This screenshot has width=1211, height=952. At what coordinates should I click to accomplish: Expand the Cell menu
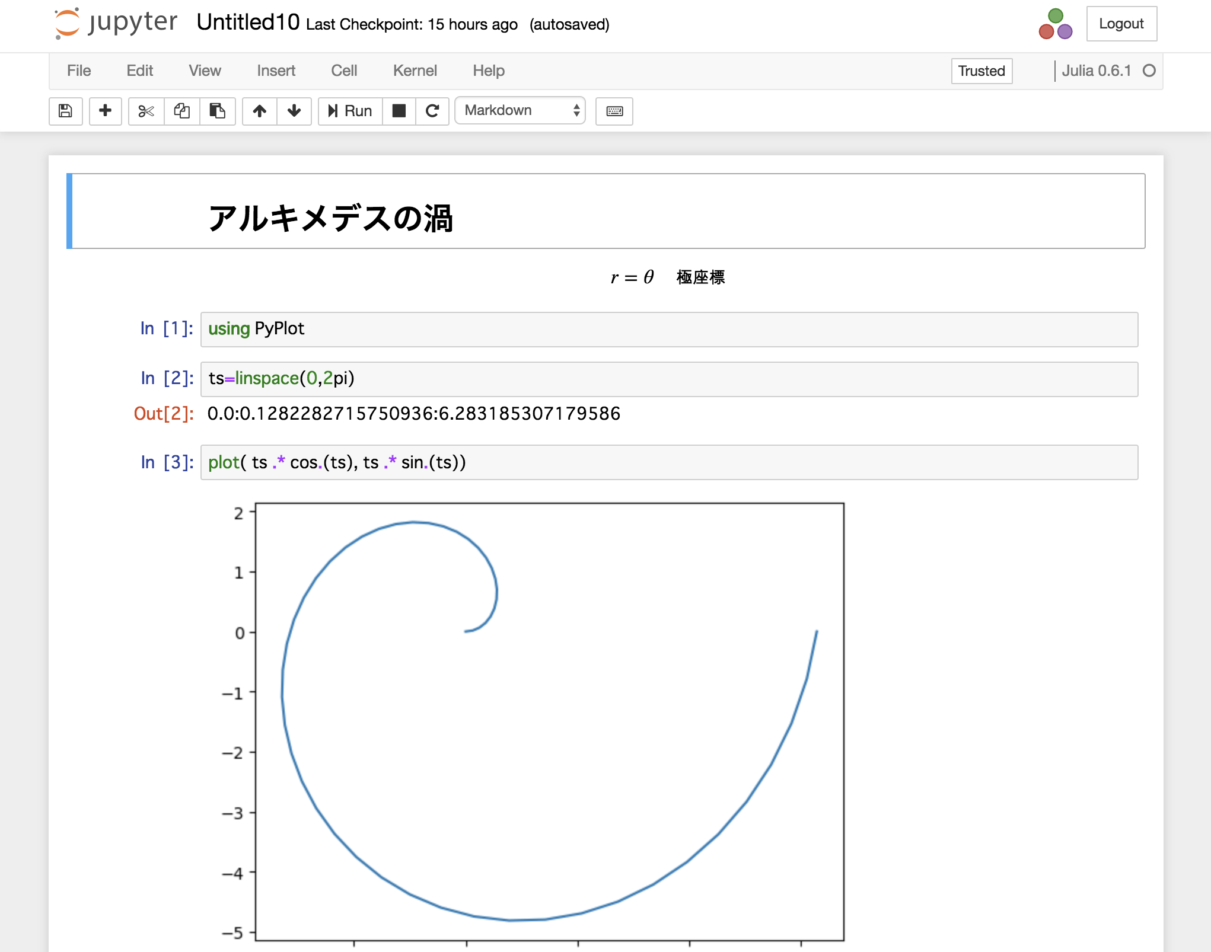pos(343,71)
